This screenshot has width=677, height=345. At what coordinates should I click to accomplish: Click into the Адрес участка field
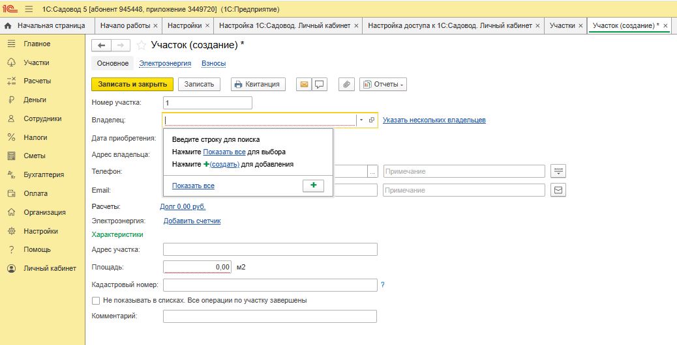coord(270,249)
